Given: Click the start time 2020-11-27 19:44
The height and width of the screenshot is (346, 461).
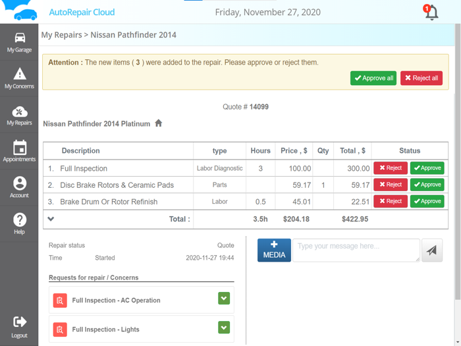Looking at the screenshot, I should 210,258.
